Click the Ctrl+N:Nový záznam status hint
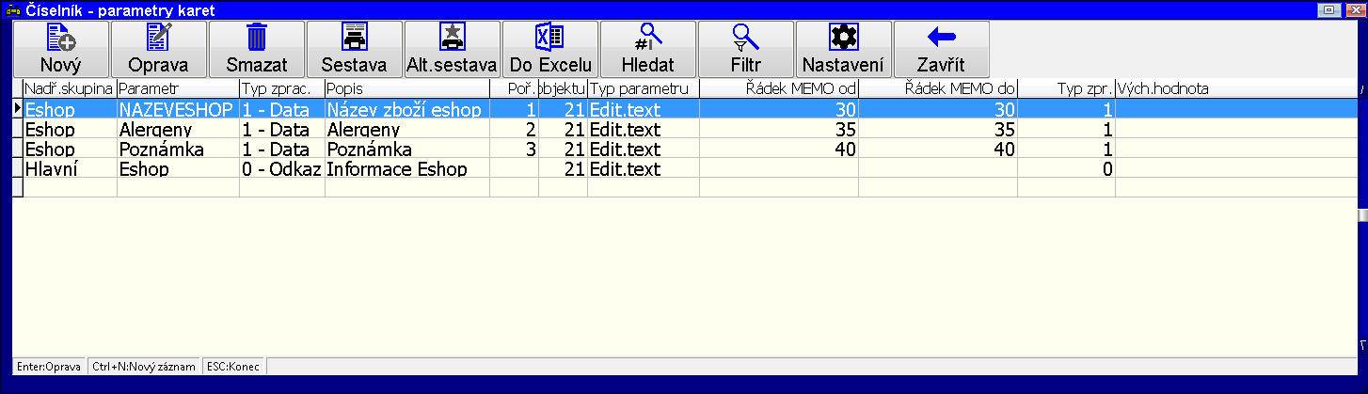The image size is (1368, 394). pos(144,366)
